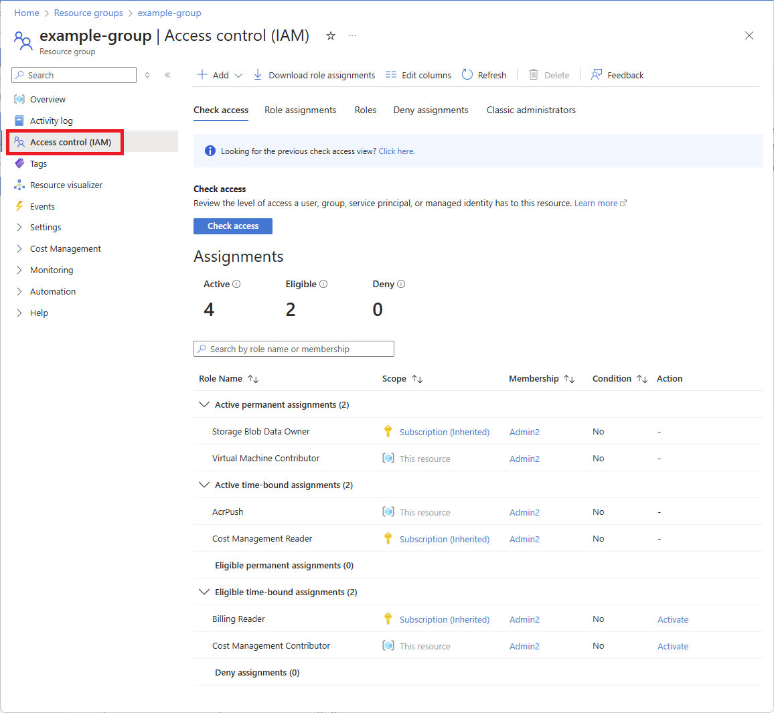Click the Active info icon
Viewport: 774px width, 713px height.
point(236,284)
